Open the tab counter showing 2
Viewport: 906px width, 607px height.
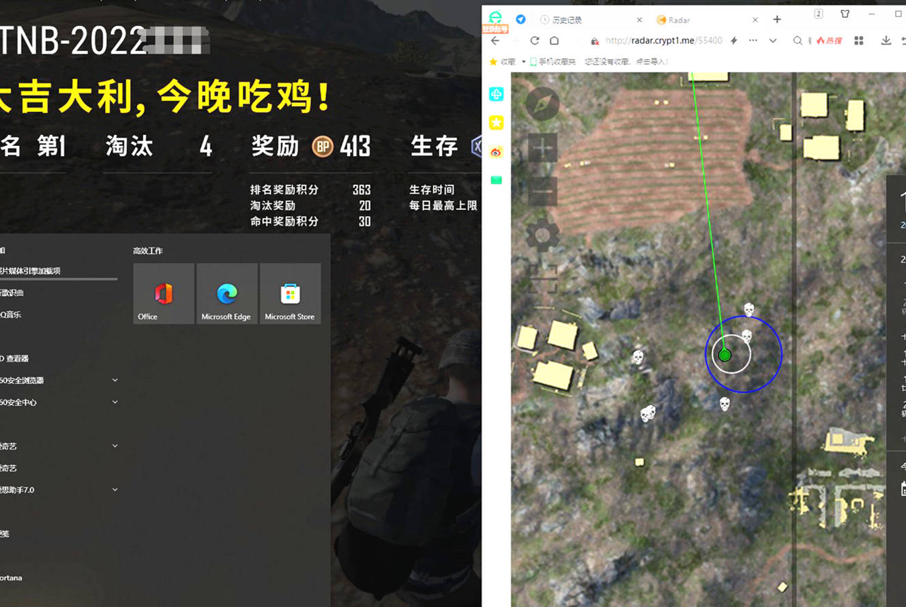819,14
